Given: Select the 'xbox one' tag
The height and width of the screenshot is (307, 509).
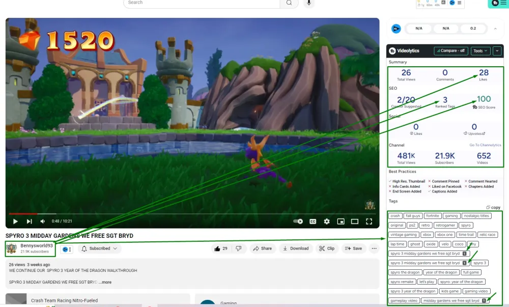Looking at the screenshot, I should [444, 235].
